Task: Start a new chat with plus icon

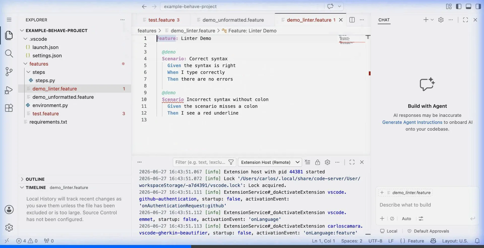Action: click(x=426, y=20)
